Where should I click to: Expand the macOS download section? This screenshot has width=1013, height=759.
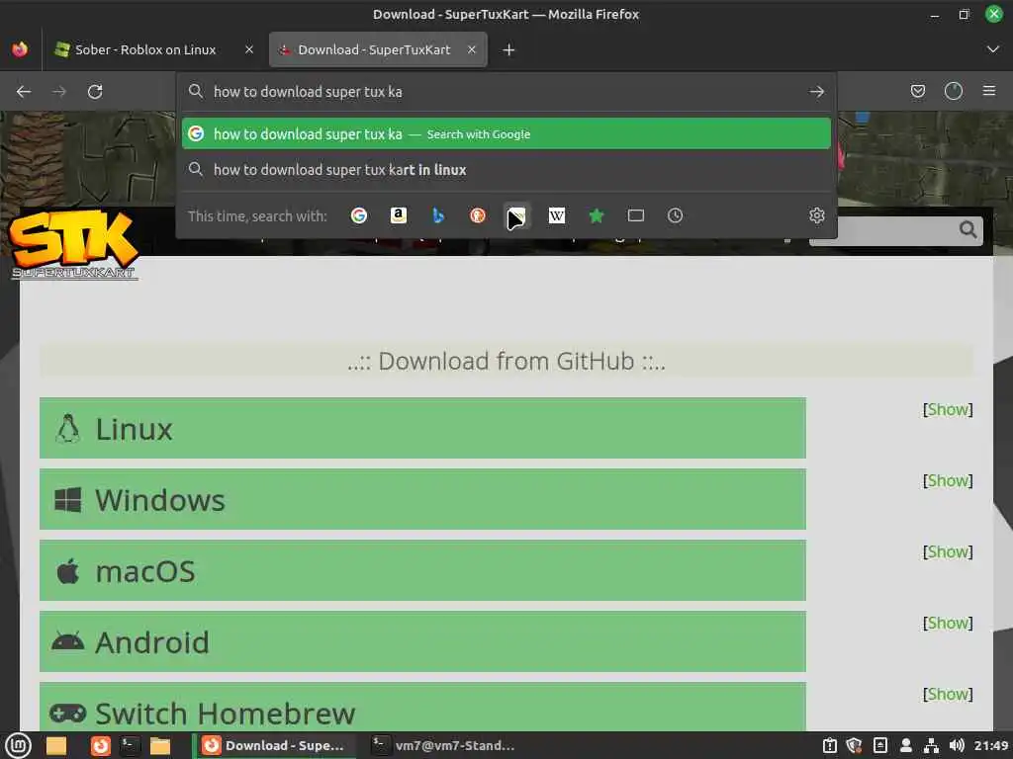422,570
